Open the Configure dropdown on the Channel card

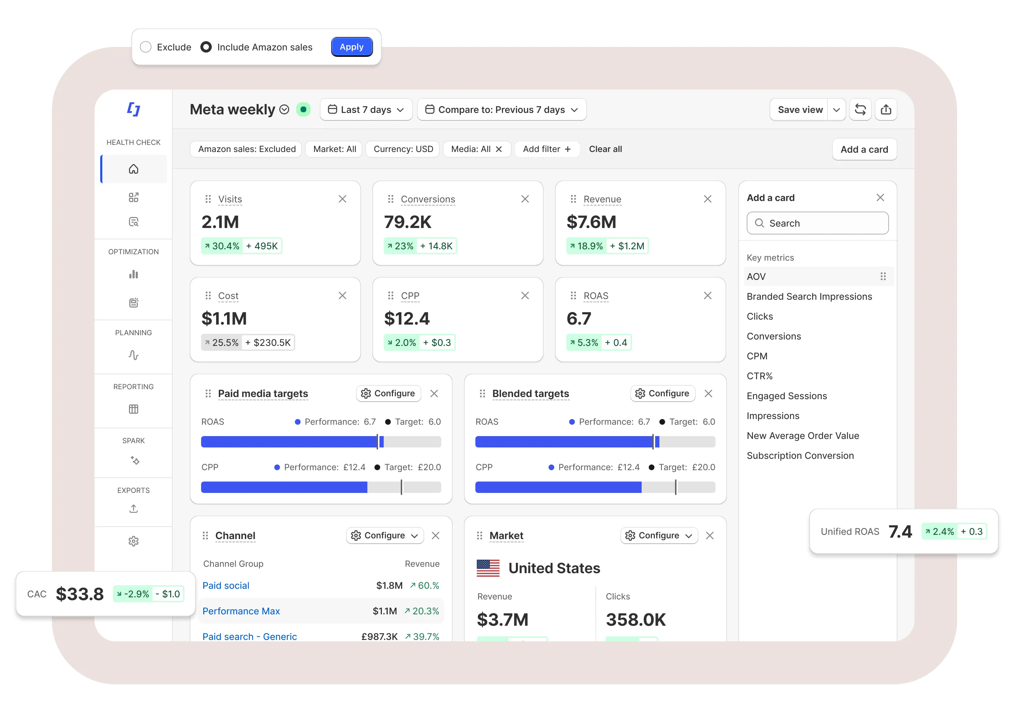[x=384, y=536]
